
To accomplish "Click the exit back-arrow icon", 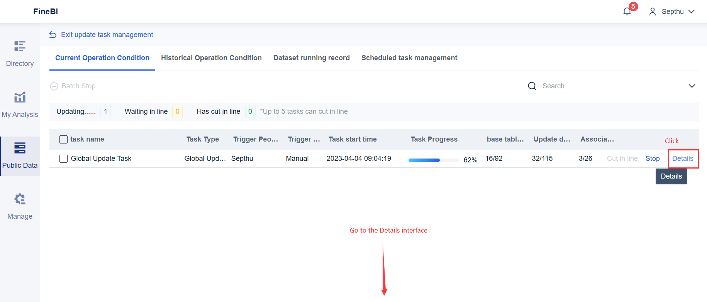I will [x=53, y=35].
